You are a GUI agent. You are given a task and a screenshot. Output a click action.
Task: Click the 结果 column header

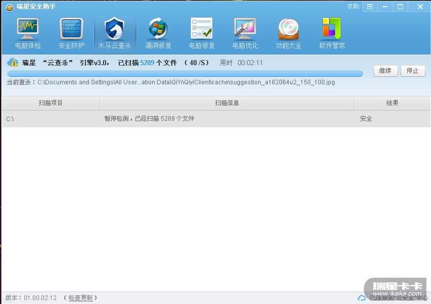(392, 103)
